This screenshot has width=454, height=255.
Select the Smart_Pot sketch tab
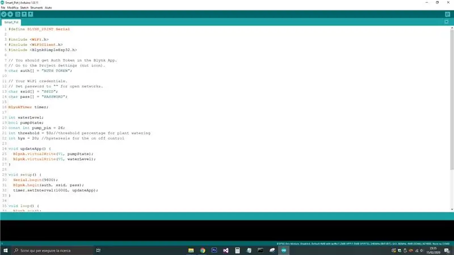coord(11,22)
